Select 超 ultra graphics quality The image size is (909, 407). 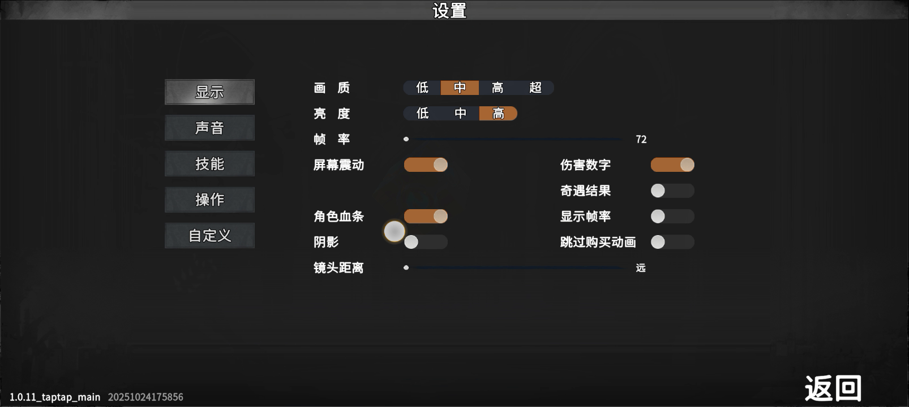pyautogui.click(x=535, y=88)
